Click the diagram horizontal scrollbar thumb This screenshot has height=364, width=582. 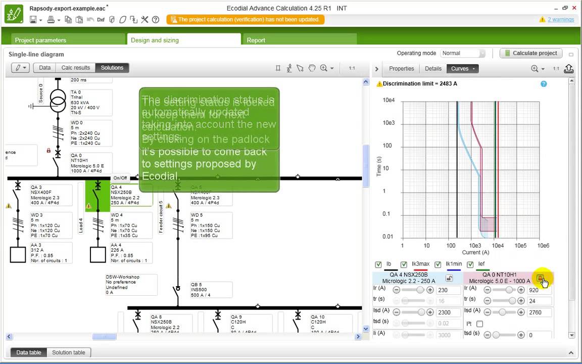point(104,337)
